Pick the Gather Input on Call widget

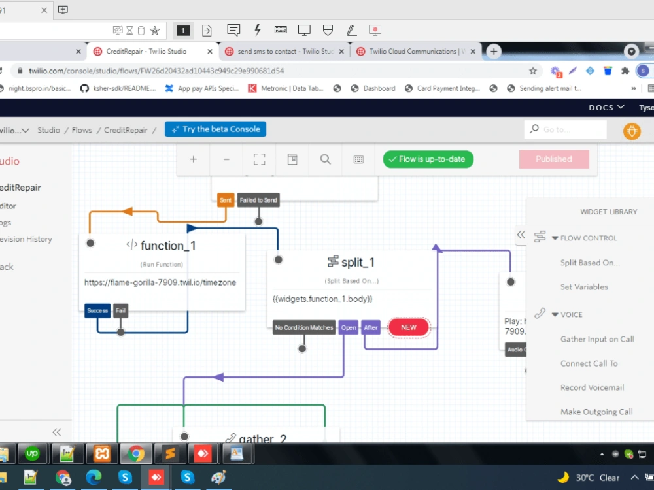pos(597,339)
